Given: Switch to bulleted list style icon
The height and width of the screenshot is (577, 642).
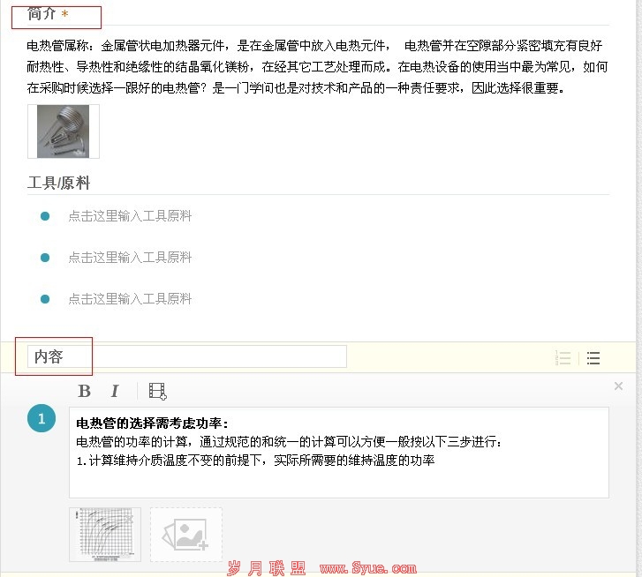Looking at the screenshot, I should click(593, 358).
